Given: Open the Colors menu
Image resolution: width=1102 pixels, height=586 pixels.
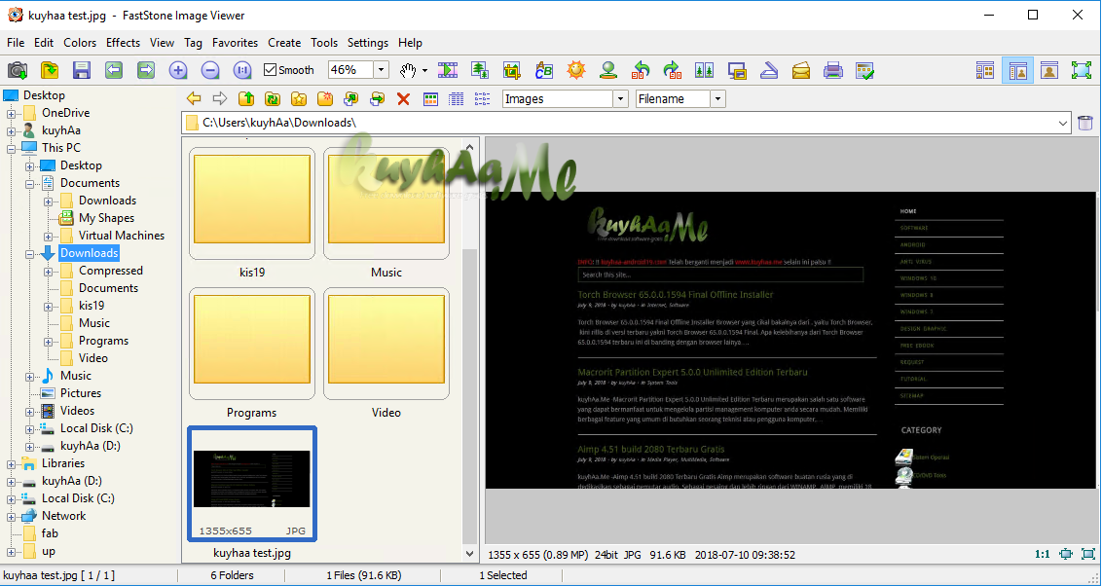Looking at the screenshot, I should coord(80,43).
